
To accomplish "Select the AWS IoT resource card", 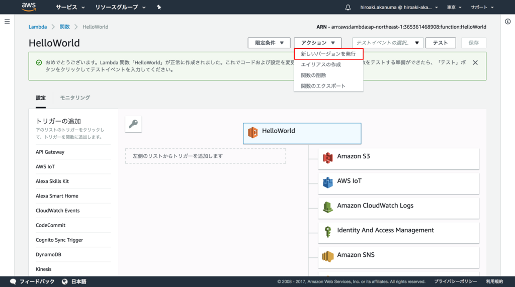I will tap(399, 183).
